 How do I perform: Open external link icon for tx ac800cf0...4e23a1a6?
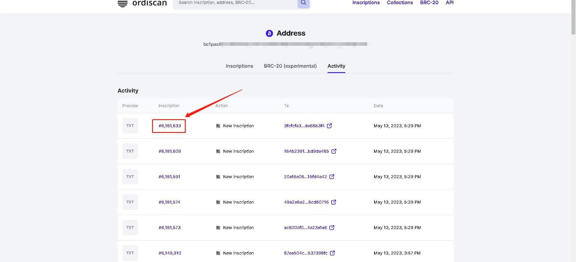click(332, 228)
